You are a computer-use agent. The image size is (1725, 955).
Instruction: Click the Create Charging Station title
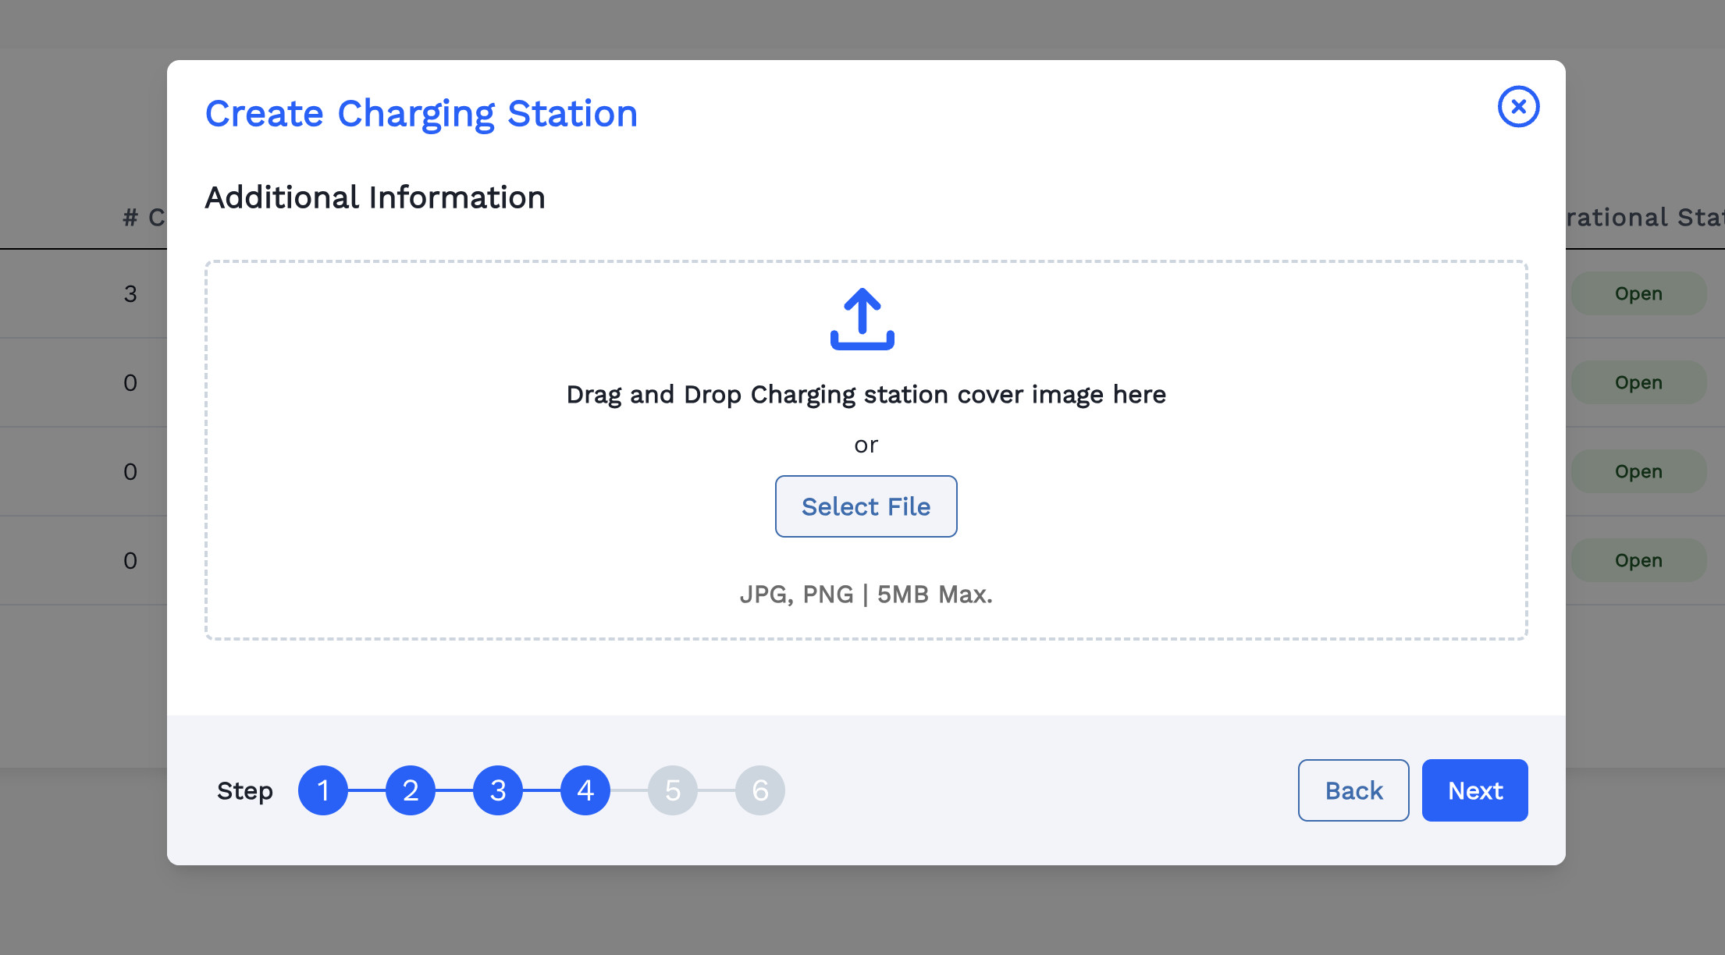tap(421, 114)
